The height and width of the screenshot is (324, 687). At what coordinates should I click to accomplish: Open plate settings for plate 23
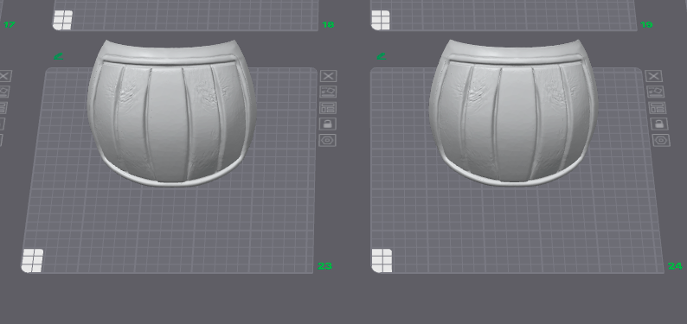(327, 140)
